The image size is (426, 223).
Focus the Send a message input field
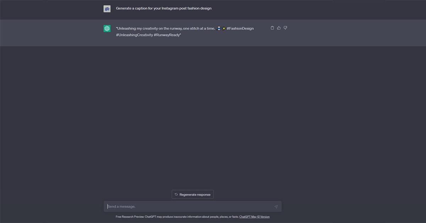[x=188, y=207]
